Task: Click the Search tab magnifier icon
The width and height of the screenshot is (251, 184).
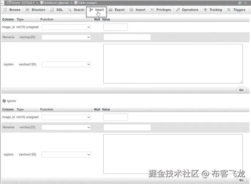Action: 70,10
